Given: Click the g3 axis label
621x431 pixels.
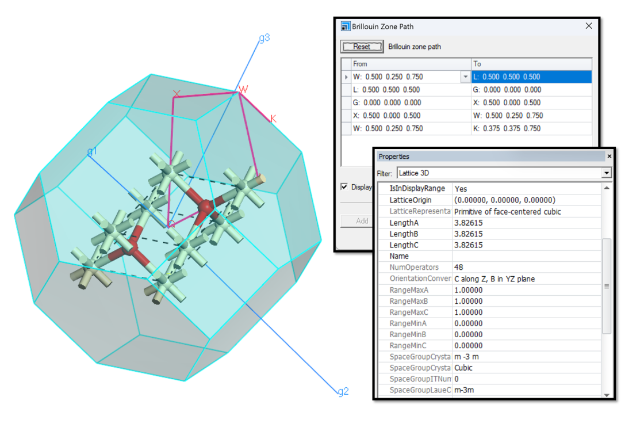Looking at the screenshot, I should [x=264, y=37].
